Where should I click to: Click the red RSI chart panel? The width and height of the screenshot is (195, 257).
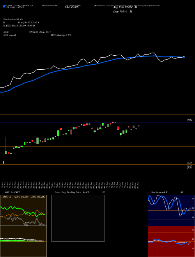tap(171, 241)
